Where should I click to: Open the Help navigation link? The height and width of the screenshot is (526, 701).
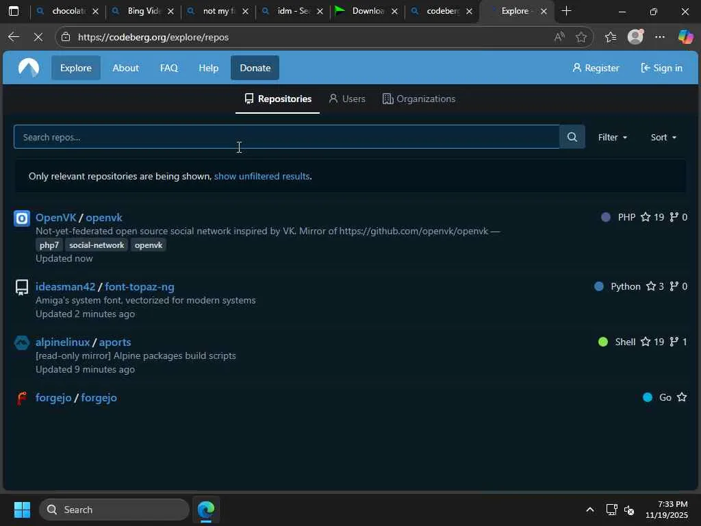pos(208,68)
